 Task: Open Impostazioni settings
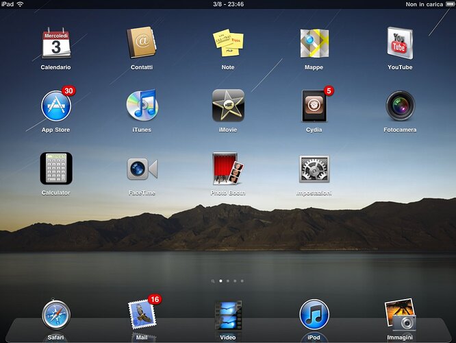(x=314, y=169)
